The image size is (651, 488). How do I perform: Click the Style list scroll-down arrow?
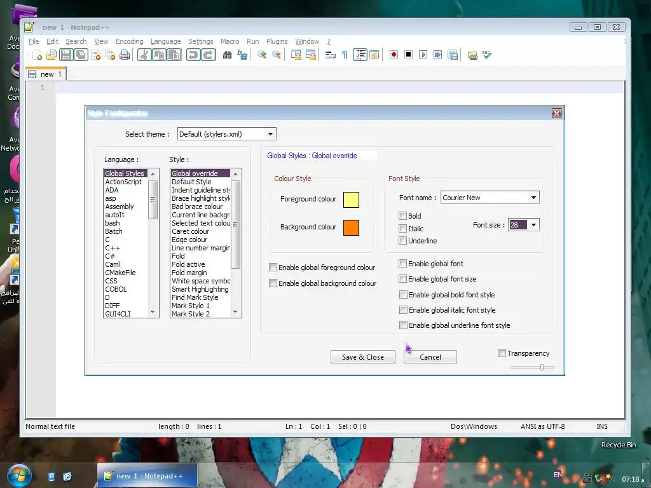click(x=235, y=312)
